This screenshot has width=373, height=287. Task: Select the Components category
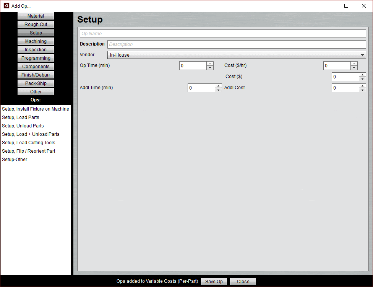36,66
